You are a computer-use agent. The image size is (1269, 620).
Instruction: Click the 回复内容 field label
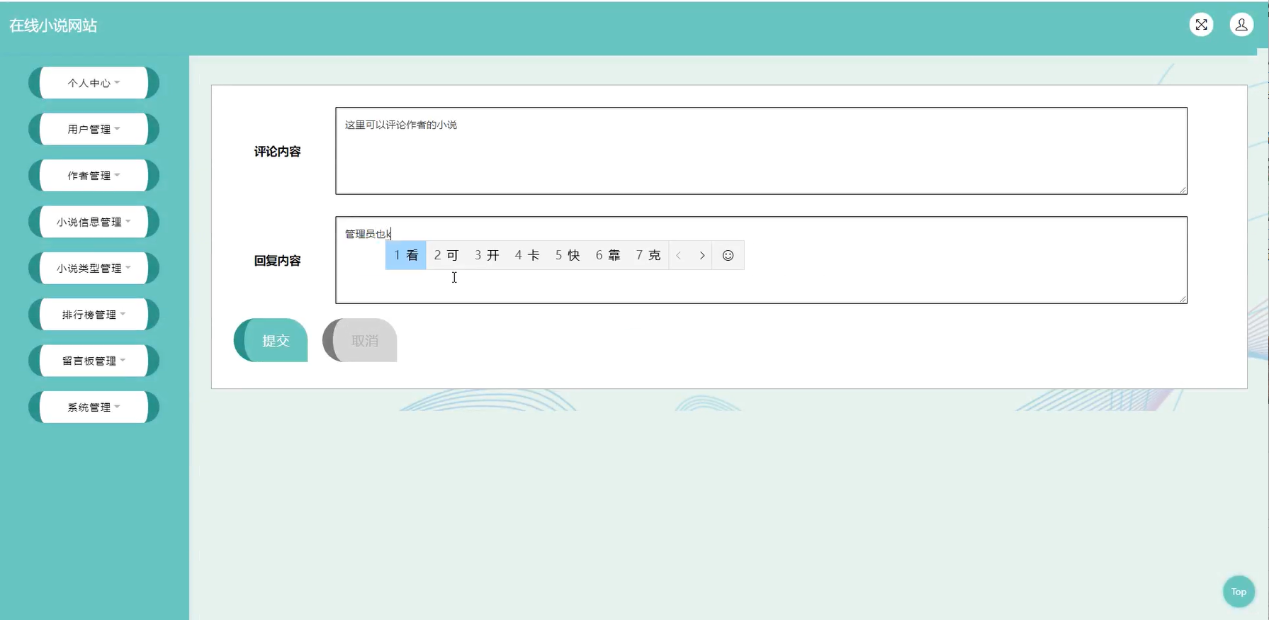(x=277, y=261)
